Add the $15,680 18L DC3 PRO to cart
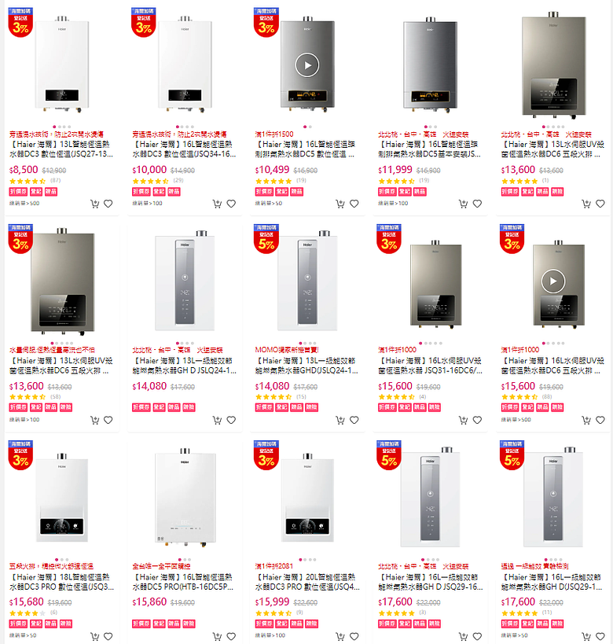Image resolution: width=613 pixels, height=644 pixels. point(95,636)
